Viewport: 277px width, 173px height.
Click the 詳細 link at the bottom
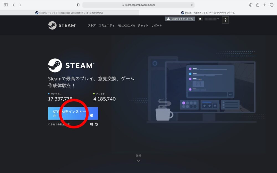point(138,156)
